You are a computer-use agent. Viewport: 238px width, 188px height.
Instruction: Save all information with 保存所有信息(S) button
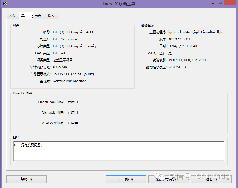click(x=168, y=179)
